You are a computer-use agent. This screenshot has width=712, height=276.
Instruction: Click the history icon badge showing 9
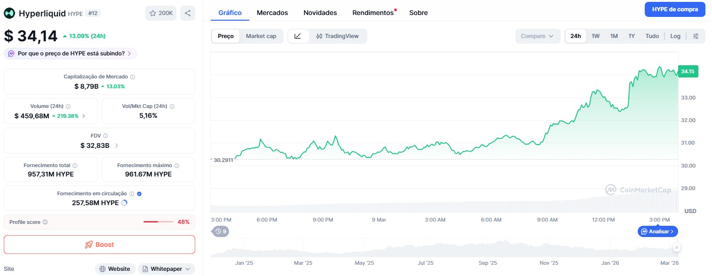pos(221,231)
